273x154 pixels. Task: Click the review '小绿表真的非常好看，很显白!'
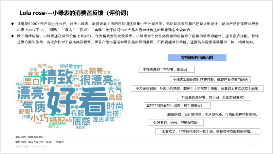click(x=167, y=69)
